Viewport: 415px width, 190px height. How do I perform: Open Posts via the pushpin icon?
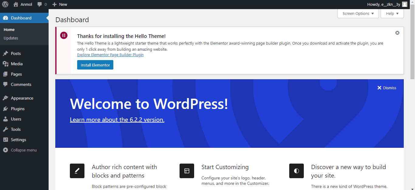5,53
